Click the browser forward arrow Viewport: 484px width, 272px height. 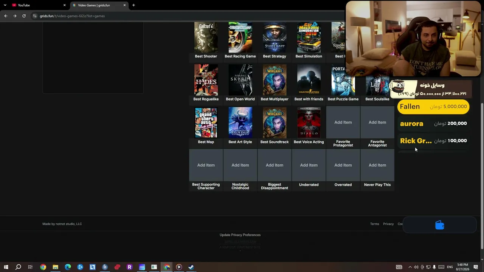(x=15, y=16)
